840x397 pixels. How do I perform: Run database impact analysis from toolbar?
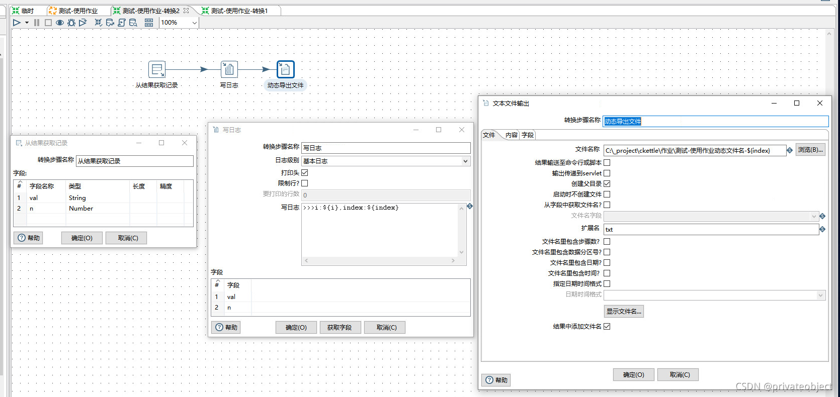(110, 23)
